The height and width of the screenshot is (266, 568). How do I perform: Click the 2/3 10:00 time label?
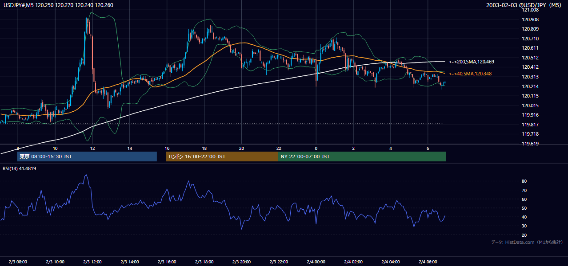(x=55, y=262)
